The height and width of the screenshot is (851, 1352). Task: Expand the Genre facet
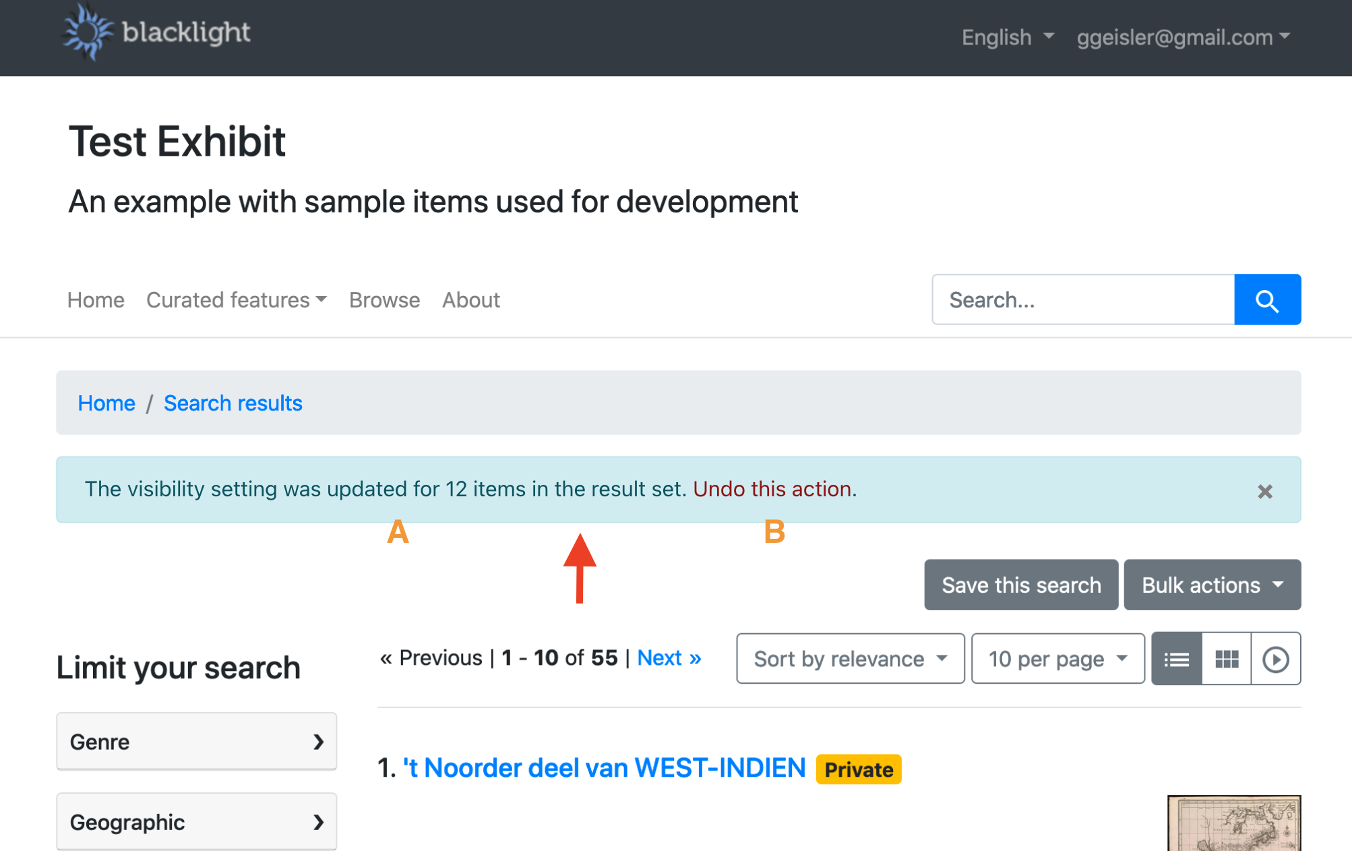pyautogui.click(x=195, y=741)
